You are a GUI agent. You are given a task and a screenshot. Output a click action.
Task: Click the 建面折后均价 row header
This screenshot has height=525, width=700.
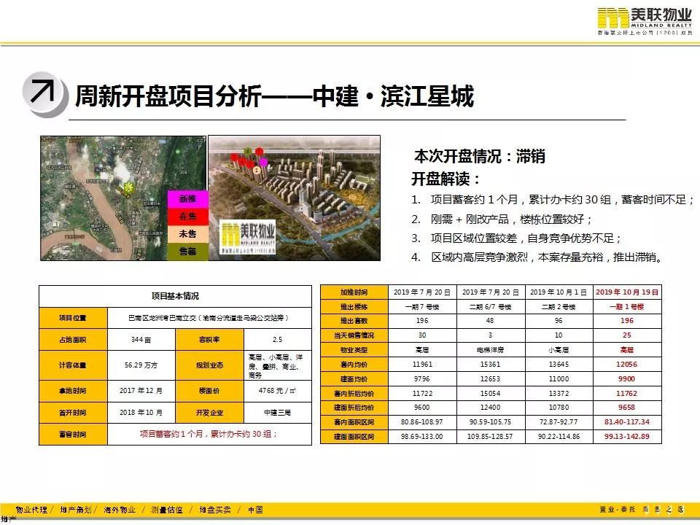(354, 408)
